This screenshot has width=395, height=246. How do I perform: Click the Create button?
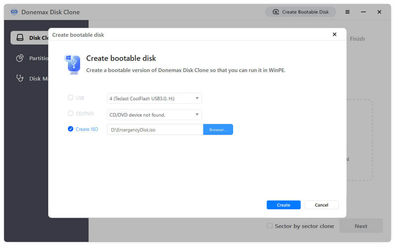click(x=283, y=205)
